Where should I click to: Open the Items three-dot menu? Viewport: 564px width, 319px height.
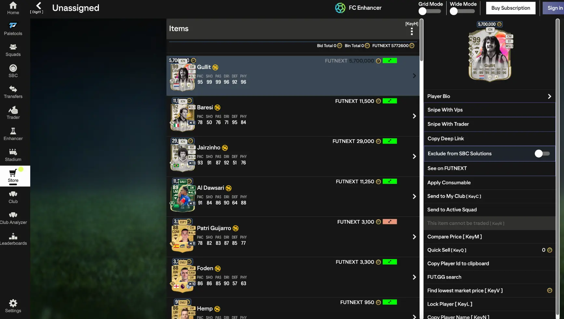412,31
